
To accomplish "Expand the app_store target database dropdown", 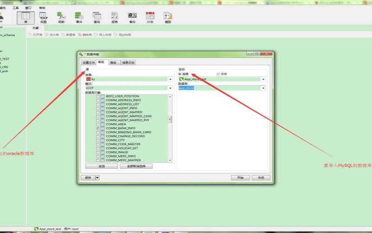I will coord(263,88).
